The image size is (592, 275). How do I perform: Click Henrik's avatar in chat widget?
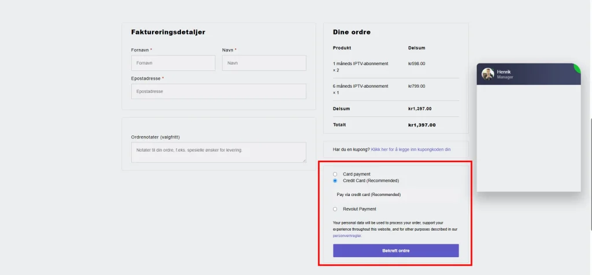488,74
